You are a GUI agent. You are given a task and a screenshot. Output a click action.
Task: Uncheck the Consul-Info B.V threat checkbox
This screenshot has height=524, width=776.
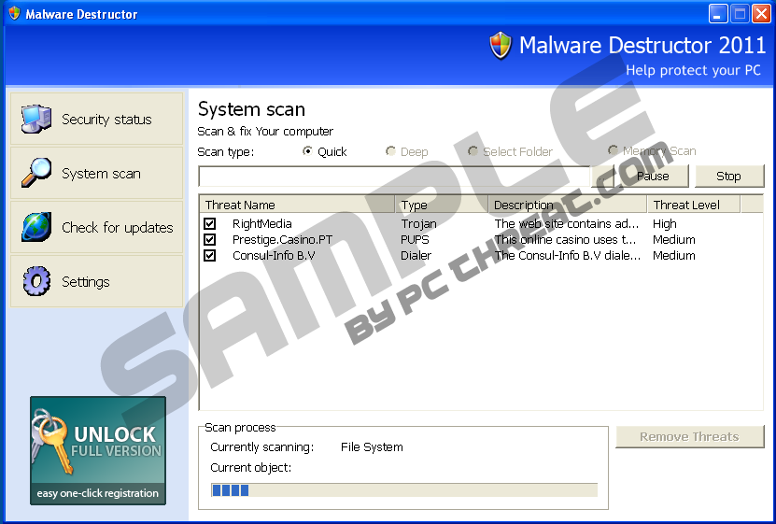[x=210, y=255]
